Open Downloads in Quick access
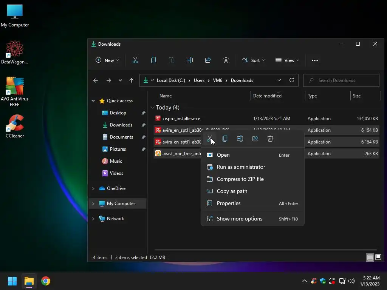This screenshot has height=290, width=387. coord(121,125)
